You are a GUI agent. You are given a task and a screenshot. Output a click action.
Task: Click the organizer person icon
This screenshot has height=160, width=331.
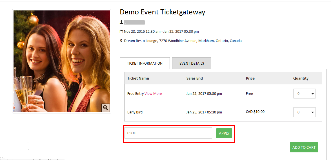pos(121,22)
